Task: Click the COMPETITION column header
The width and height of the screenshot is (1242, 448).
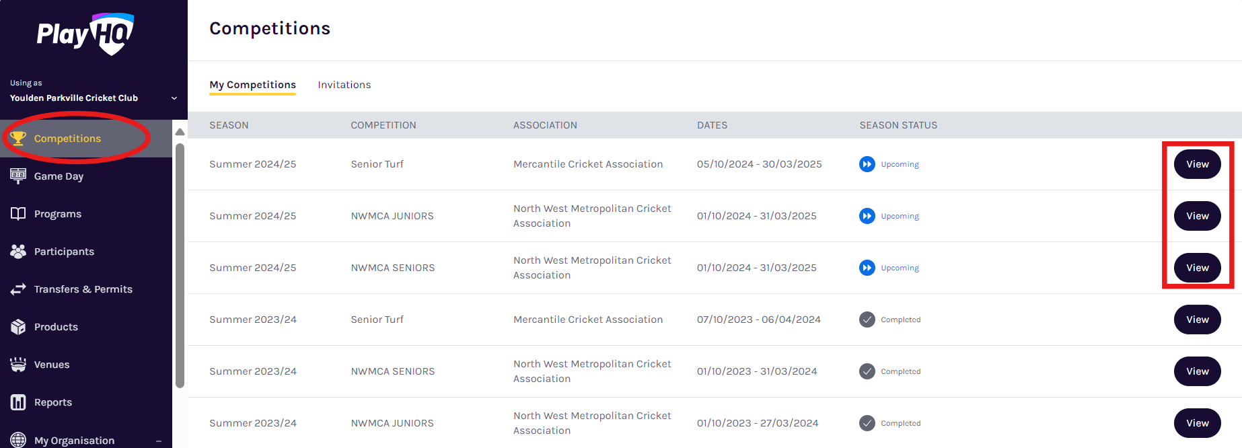Action: pos(383,125)
